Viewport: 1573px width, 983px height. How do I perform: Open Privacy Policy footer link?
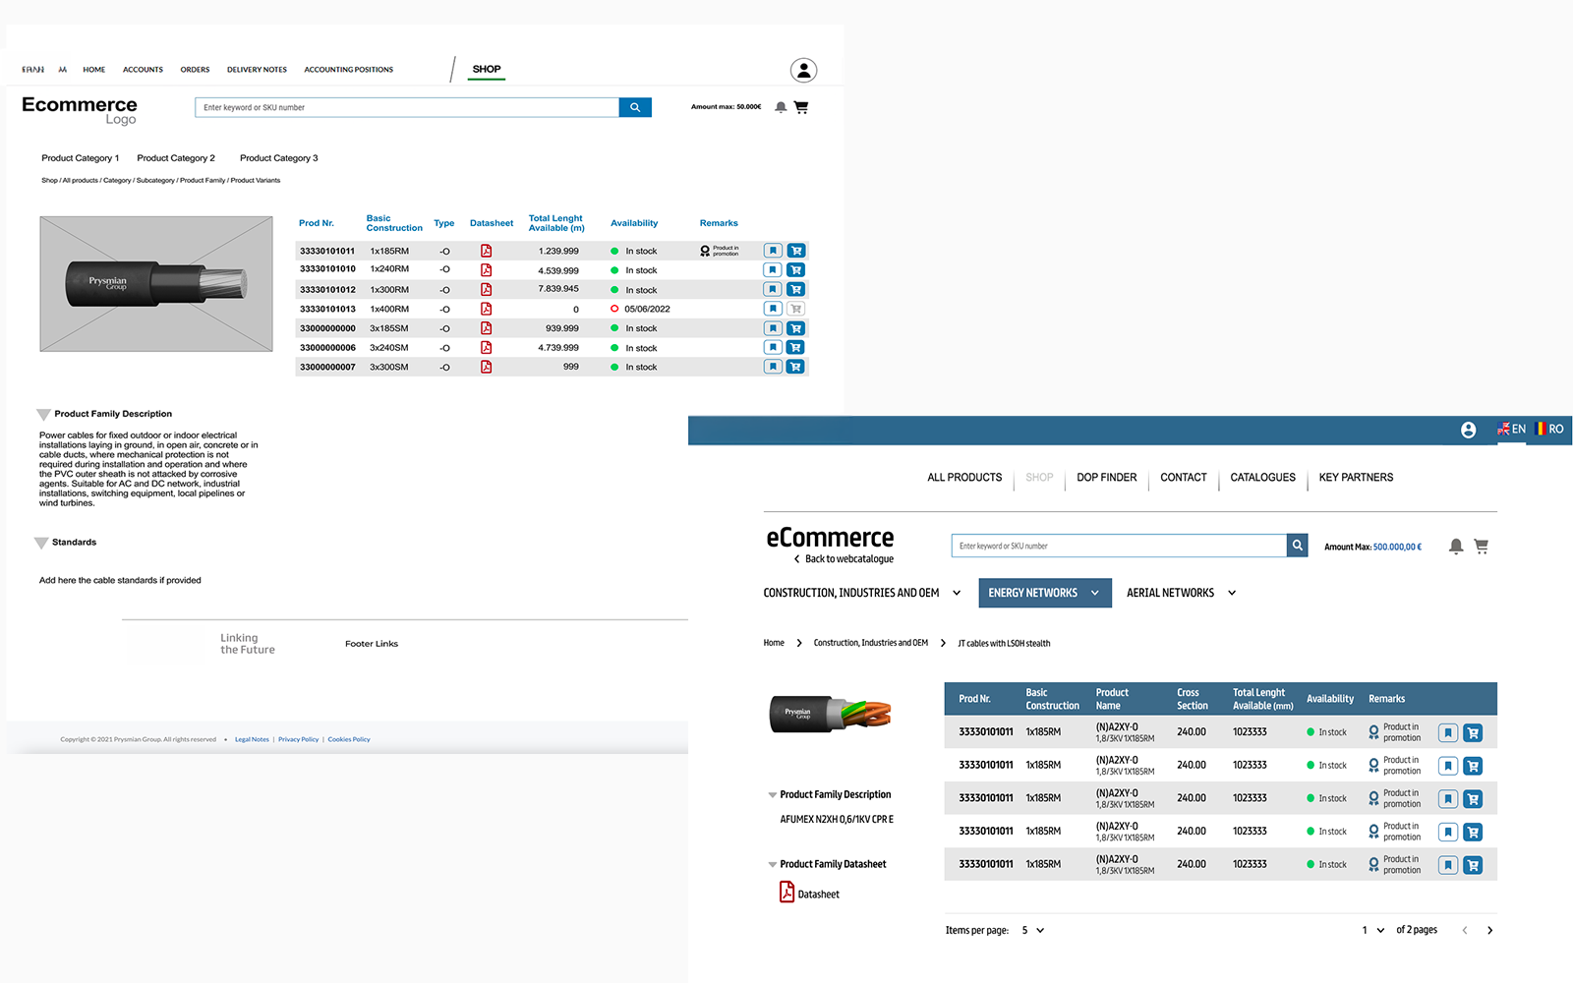click(x=298, y=739)
